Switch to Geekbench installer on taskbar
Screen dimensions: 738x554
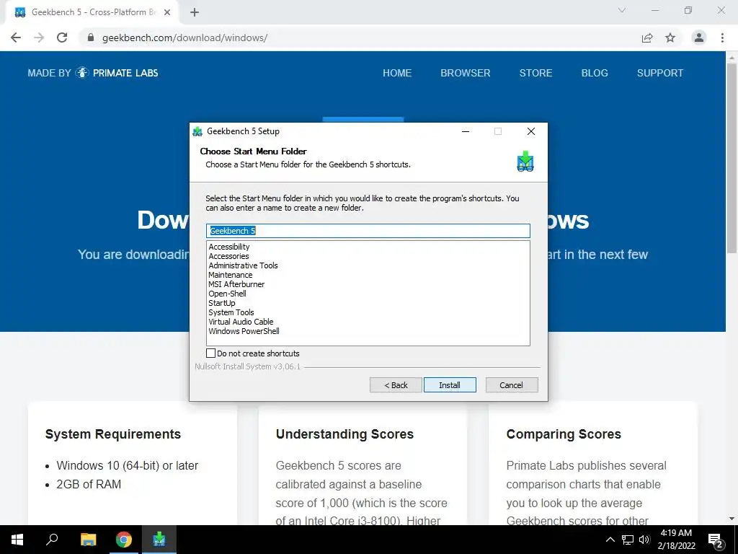pyautogui.click(x=159, y=540)
